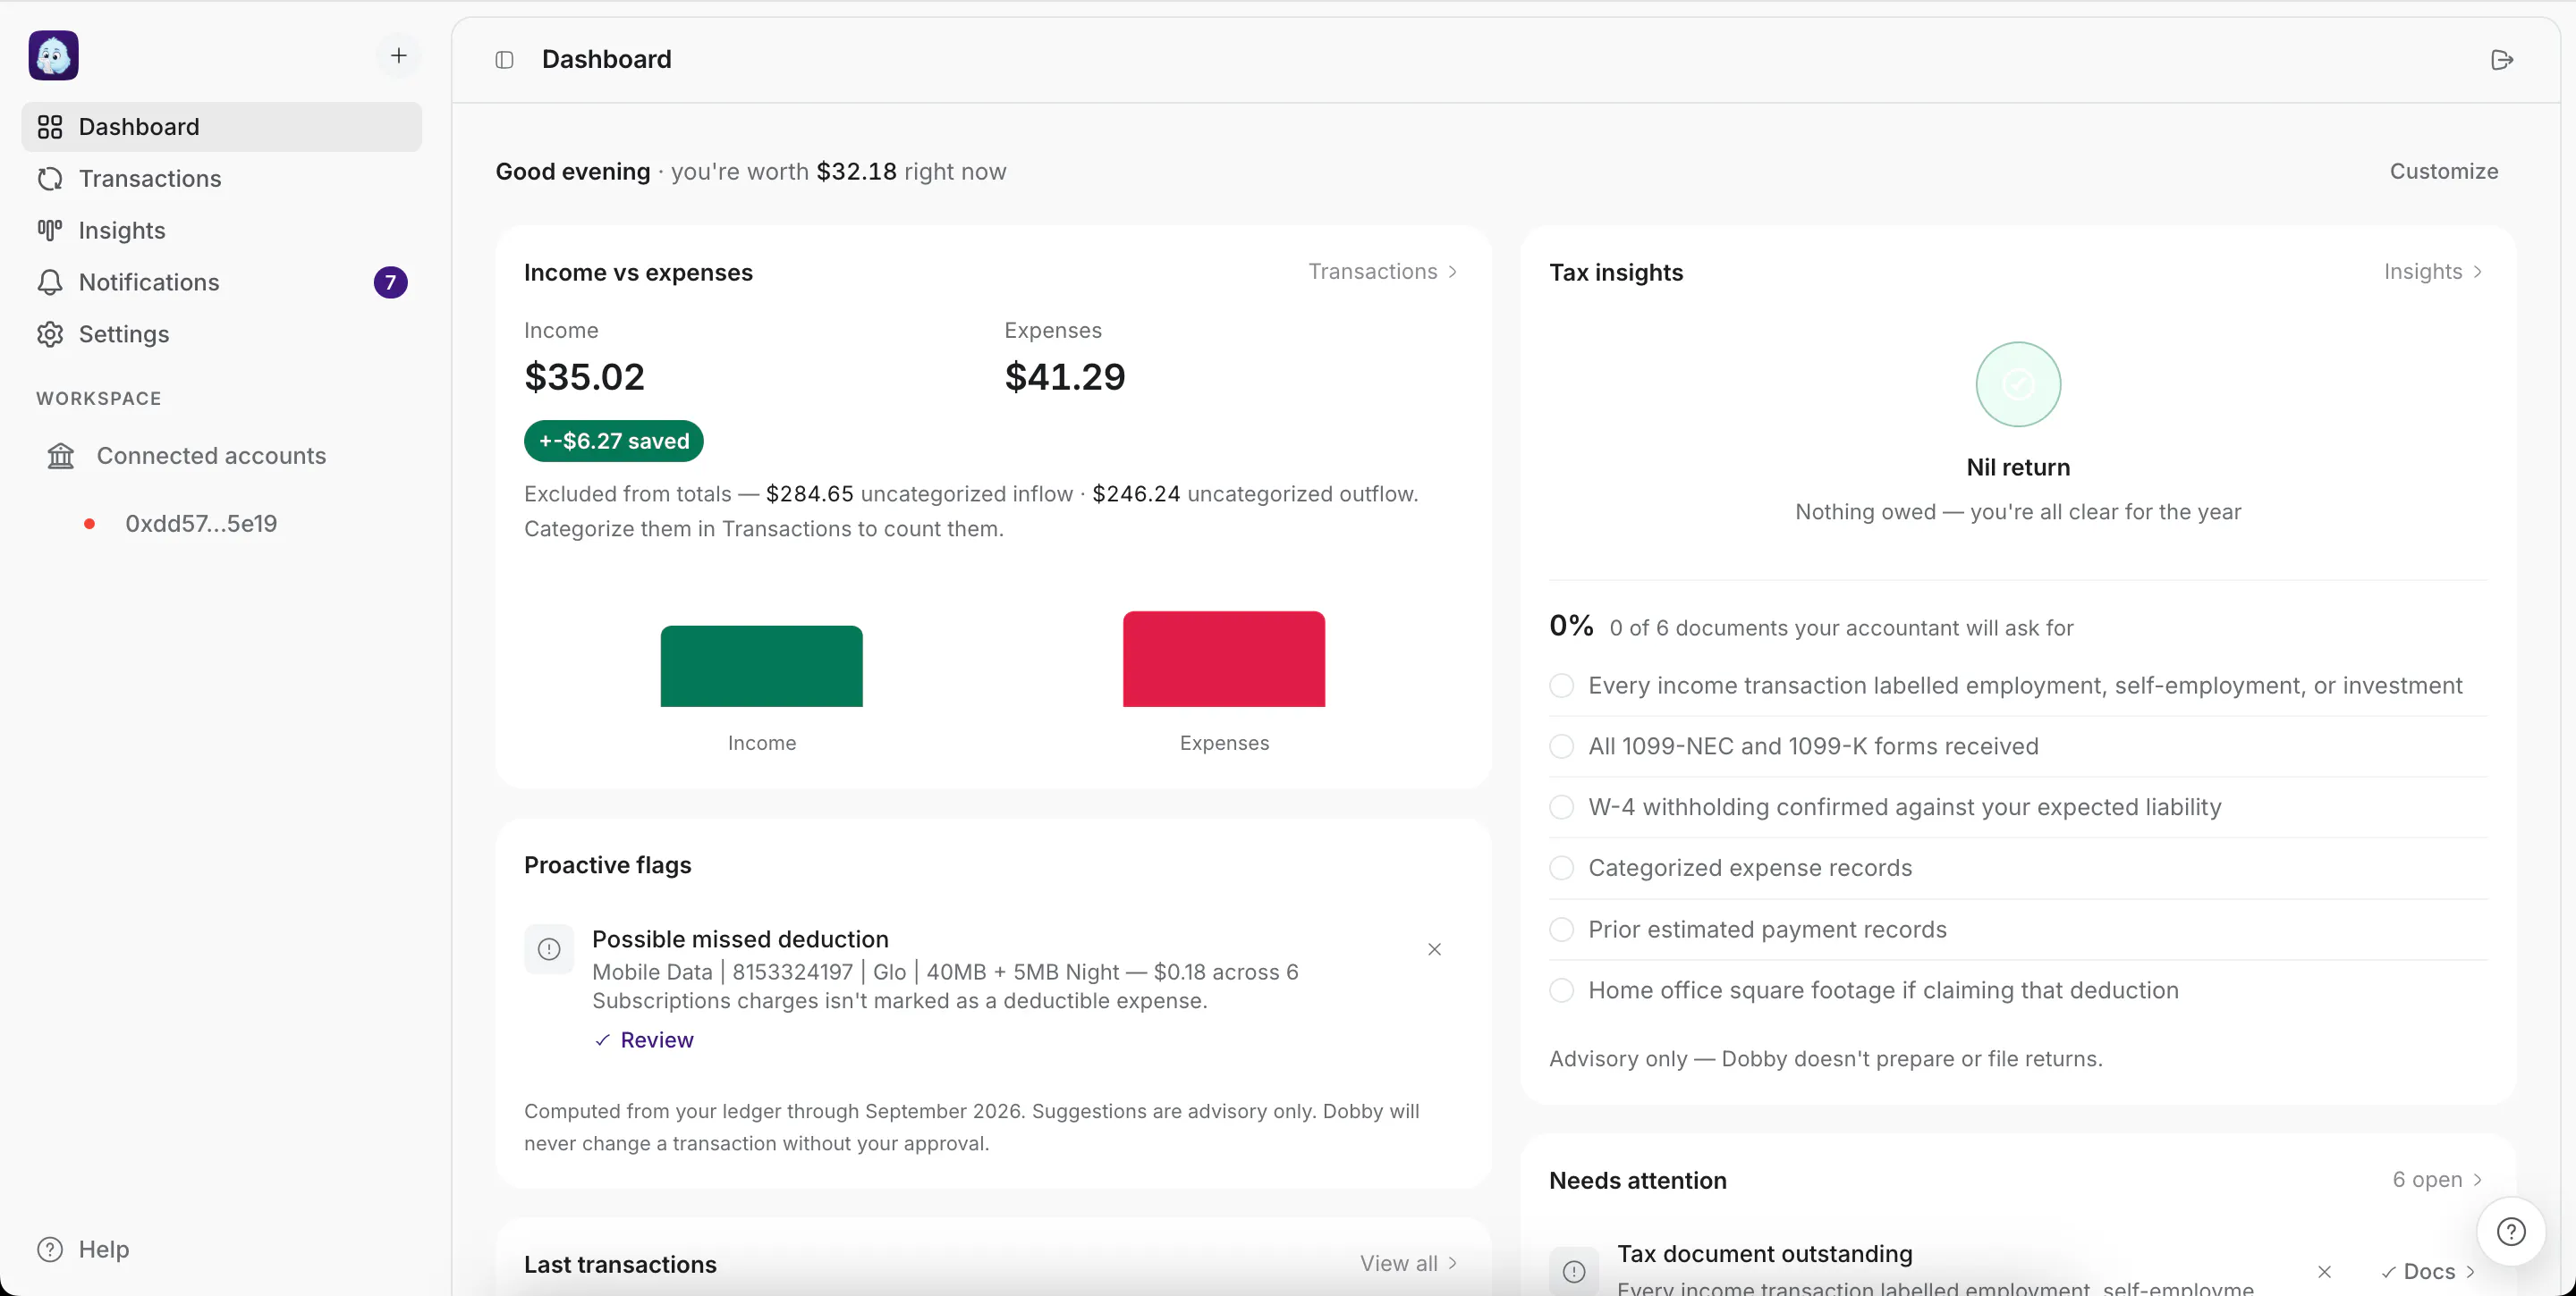Screen dimensions: 2576x1296
Task: Click the Transactions refresh icon in sidebar
Action: [50, 179]
